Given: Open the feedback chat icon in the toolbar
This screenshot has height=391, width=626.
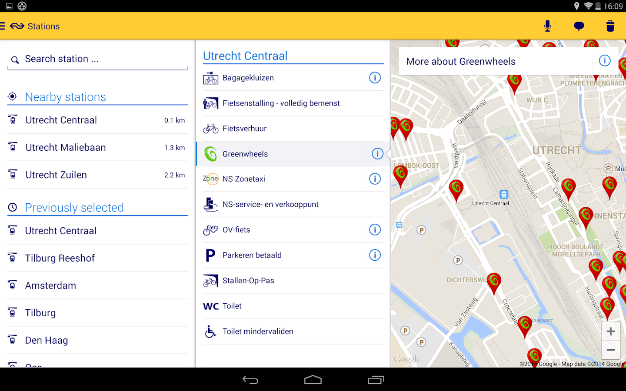Looking at the screenshot, I should 579,26.
